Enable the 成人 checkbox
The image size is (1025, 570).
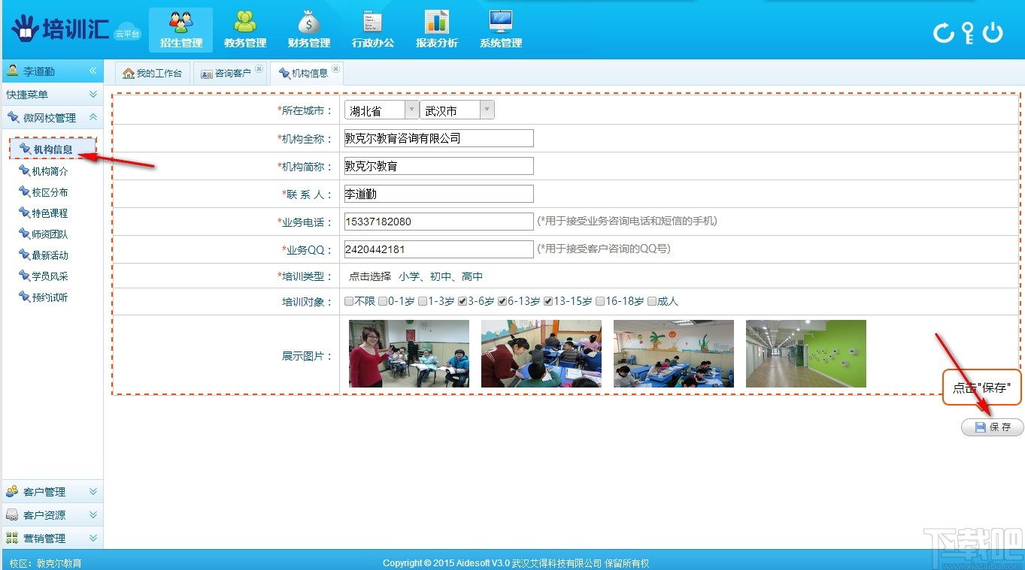(653, 301)
